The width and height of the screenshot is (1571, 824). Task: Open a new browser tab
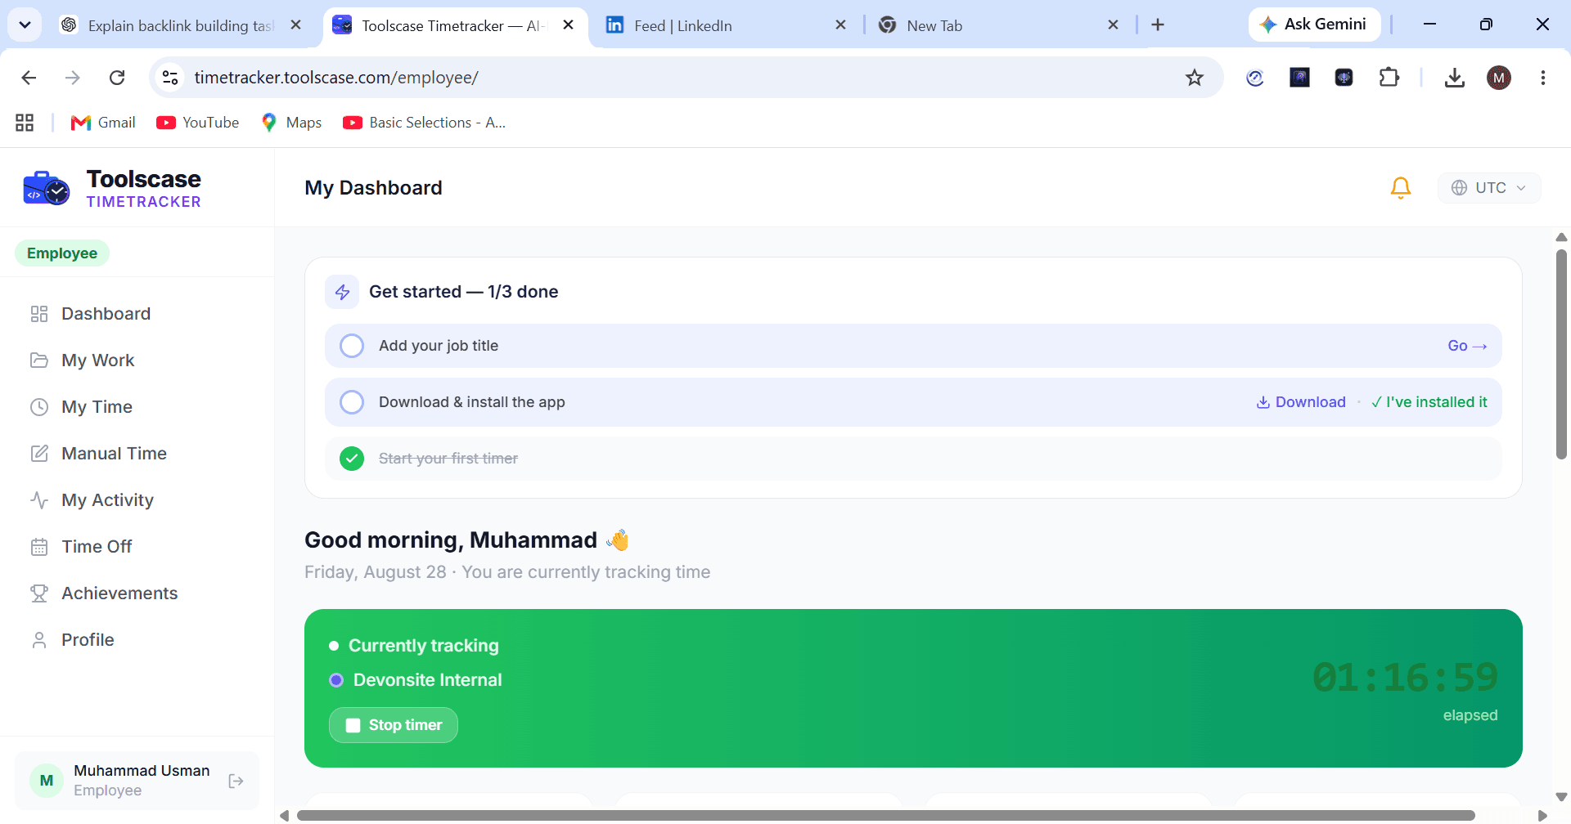point(1158,25)
